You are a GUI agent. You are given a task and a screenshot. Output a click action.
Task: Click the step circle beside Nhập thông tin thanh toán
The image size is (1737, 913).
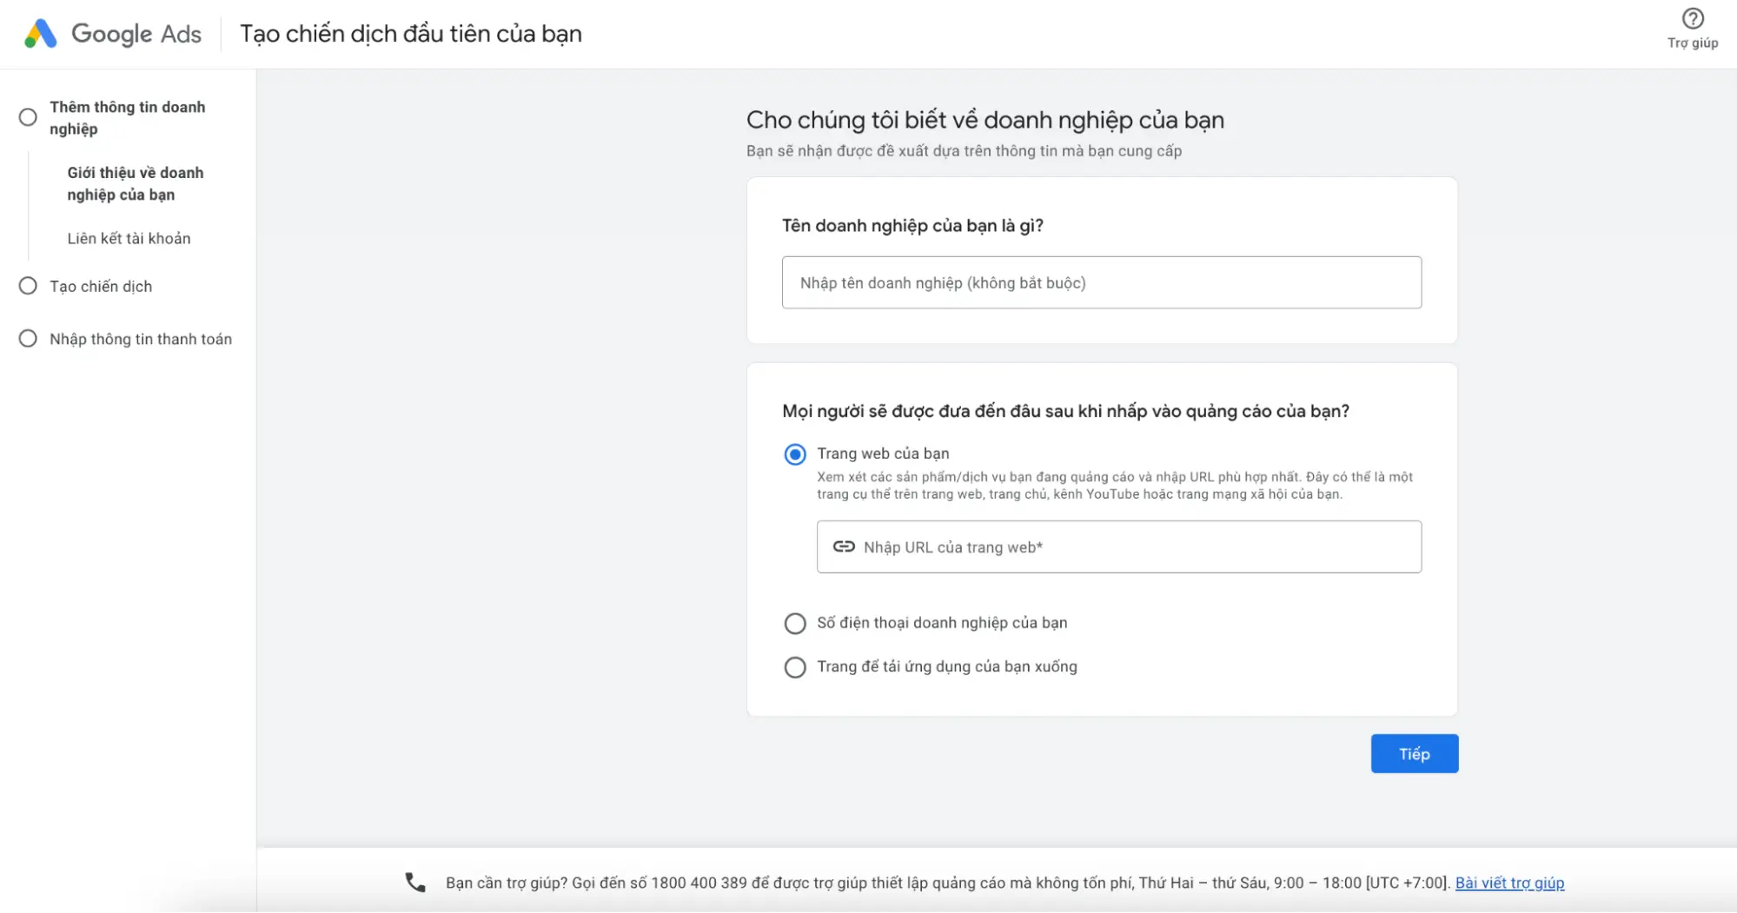tap(28, 339)
